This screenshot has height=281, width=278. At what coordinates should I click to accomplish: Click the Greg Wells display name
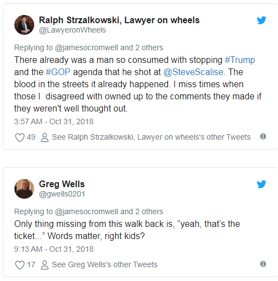coord(62,184)
